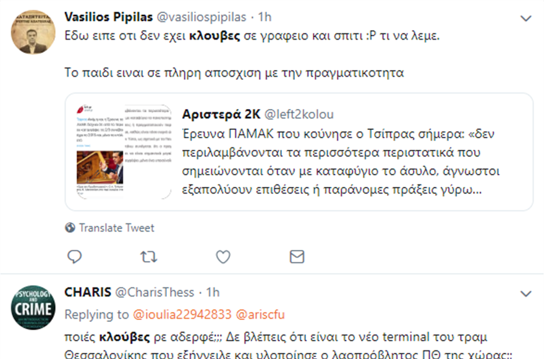544x359 pixels.
Task: Open Vasilios Pipilas profile avatar
Action: tap(33, 32)
